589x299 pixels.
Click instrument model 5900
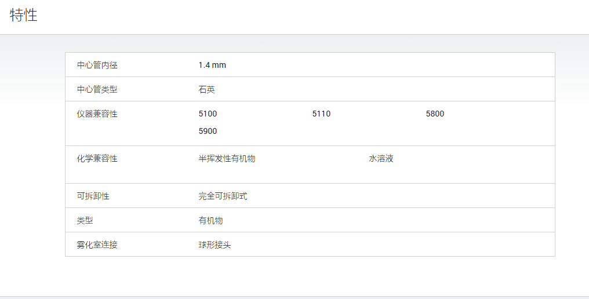coord(208,131)
